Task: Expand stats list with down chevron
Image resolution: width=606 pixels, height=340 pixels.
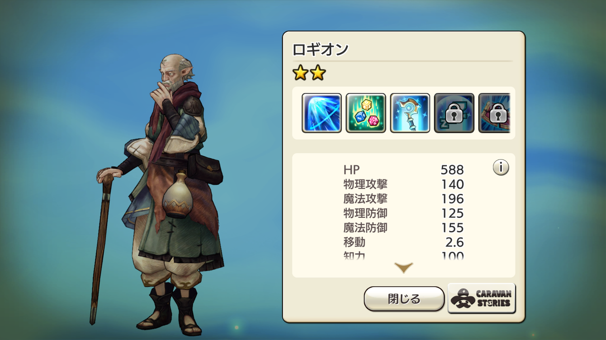Action: [x=404, y=267]
